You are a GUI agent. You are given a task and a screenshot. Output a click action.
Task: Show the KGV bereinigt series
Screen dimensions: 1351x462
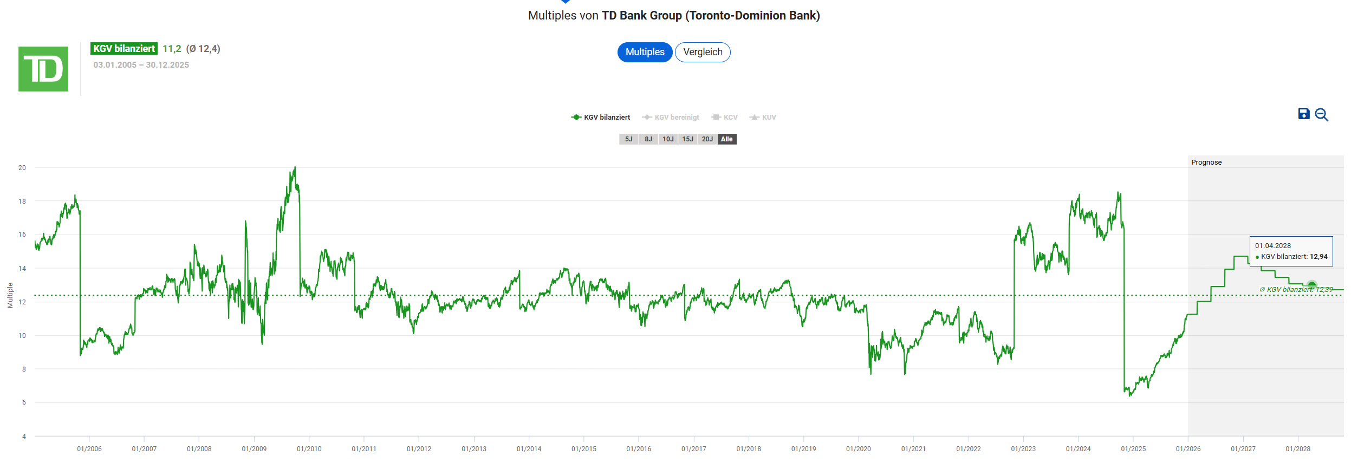(x=671, y=118)
